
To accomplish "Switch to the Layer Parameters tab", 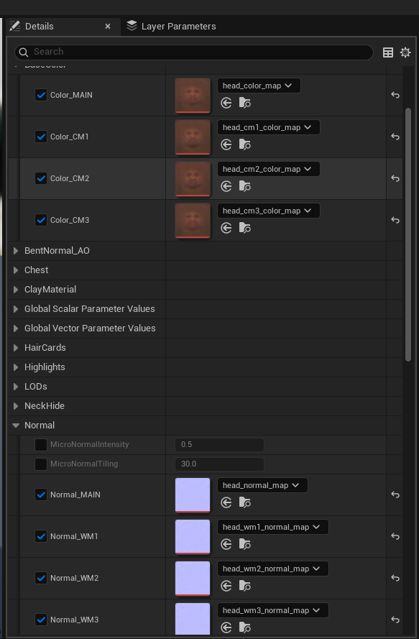I will 171,26.
